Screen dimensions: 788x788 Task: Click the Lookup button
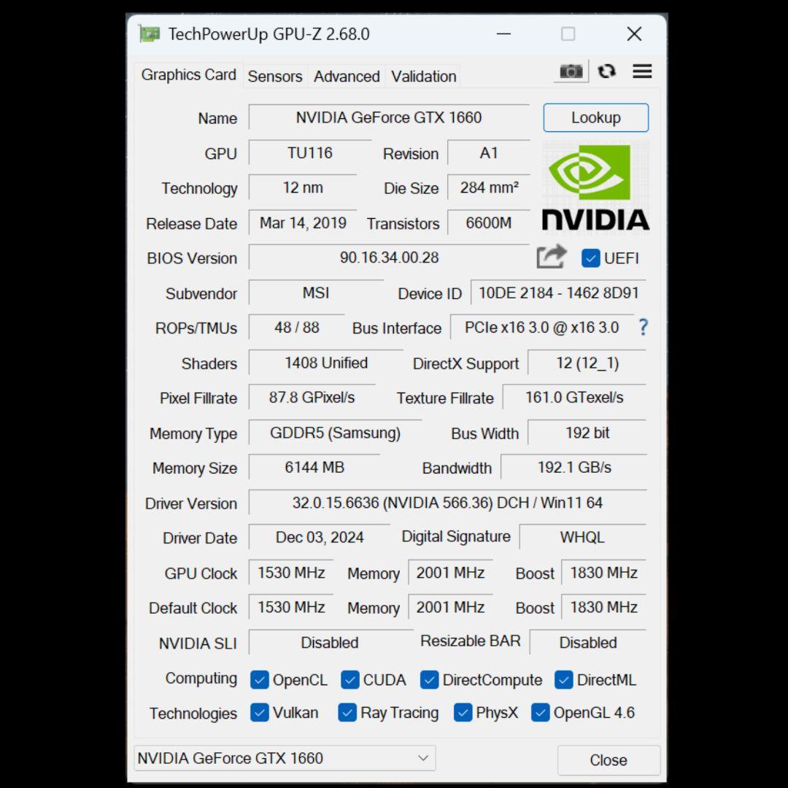pos(595,117)
